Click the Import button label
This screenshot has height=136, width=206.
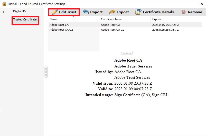[x=96, y=12]
